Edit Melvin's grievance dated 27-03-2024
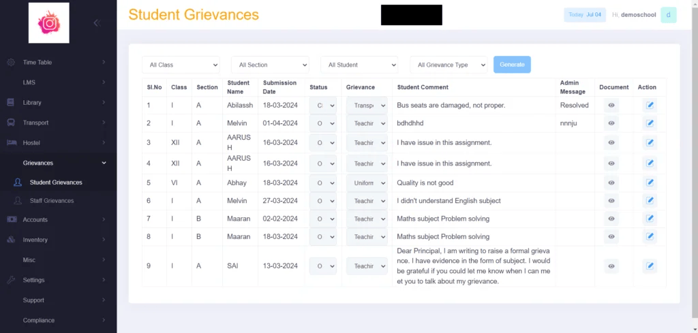 [x=649, y=201]
